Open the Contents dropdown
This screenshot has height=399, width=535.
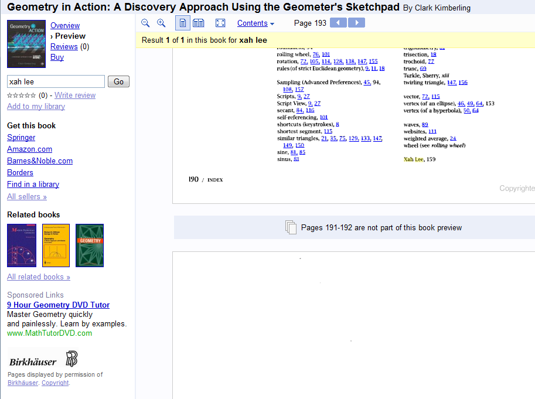255,23
